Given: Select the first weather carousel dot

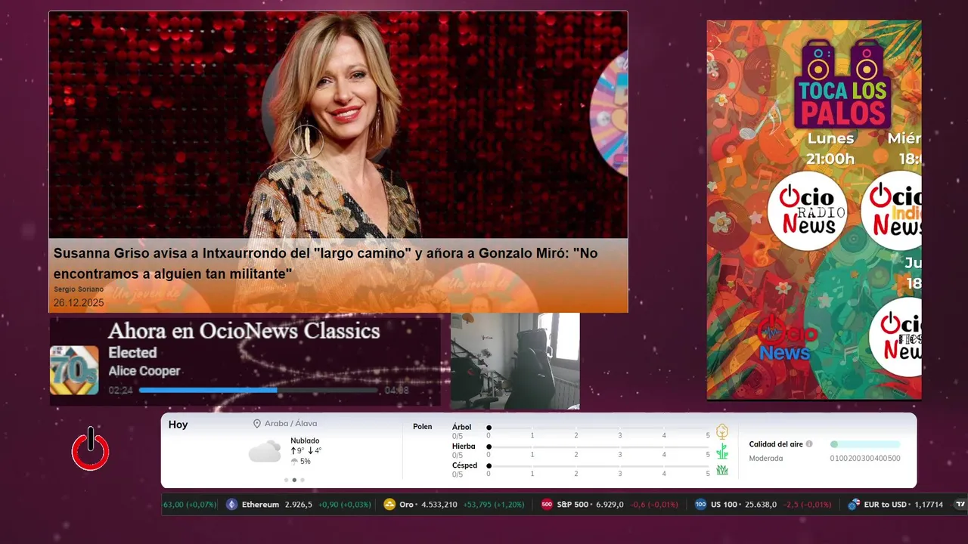Looking at the screenshot, I should pos(286,480).
